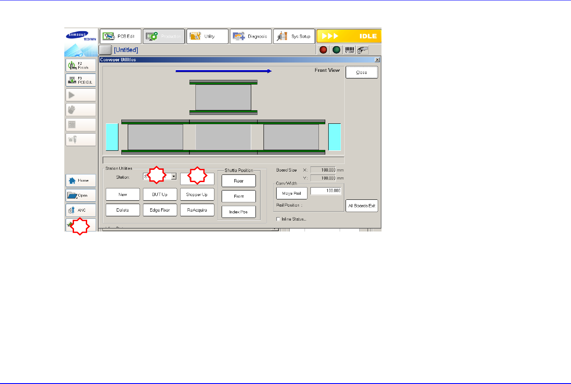Click the Home sidebar button

(81, 180)
